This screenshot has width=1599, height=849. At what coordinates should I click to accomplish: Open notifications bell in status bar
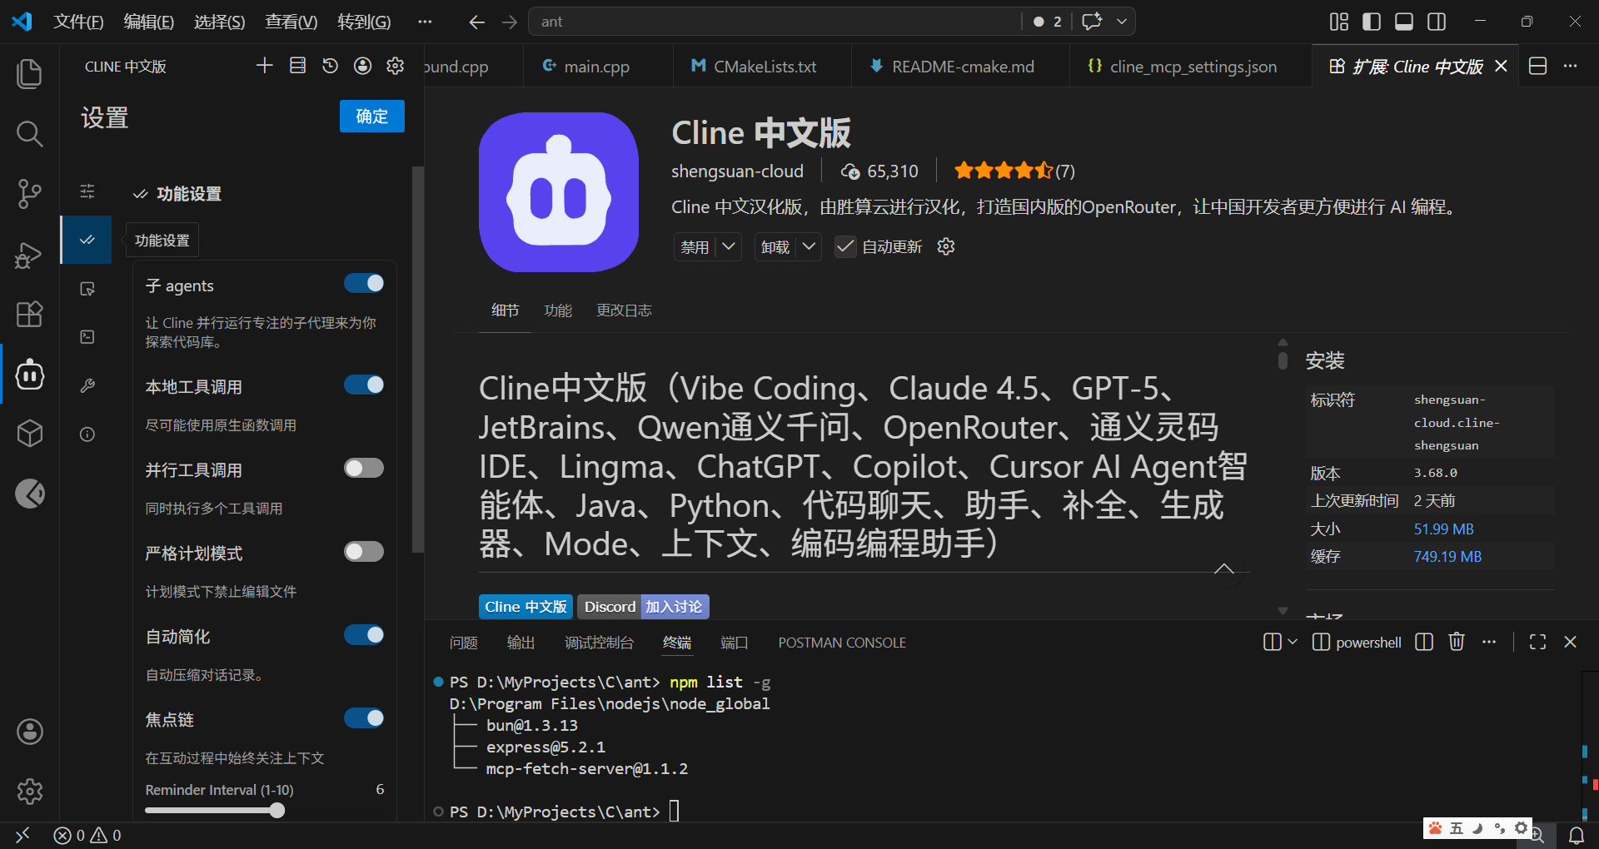(1577, 836)
